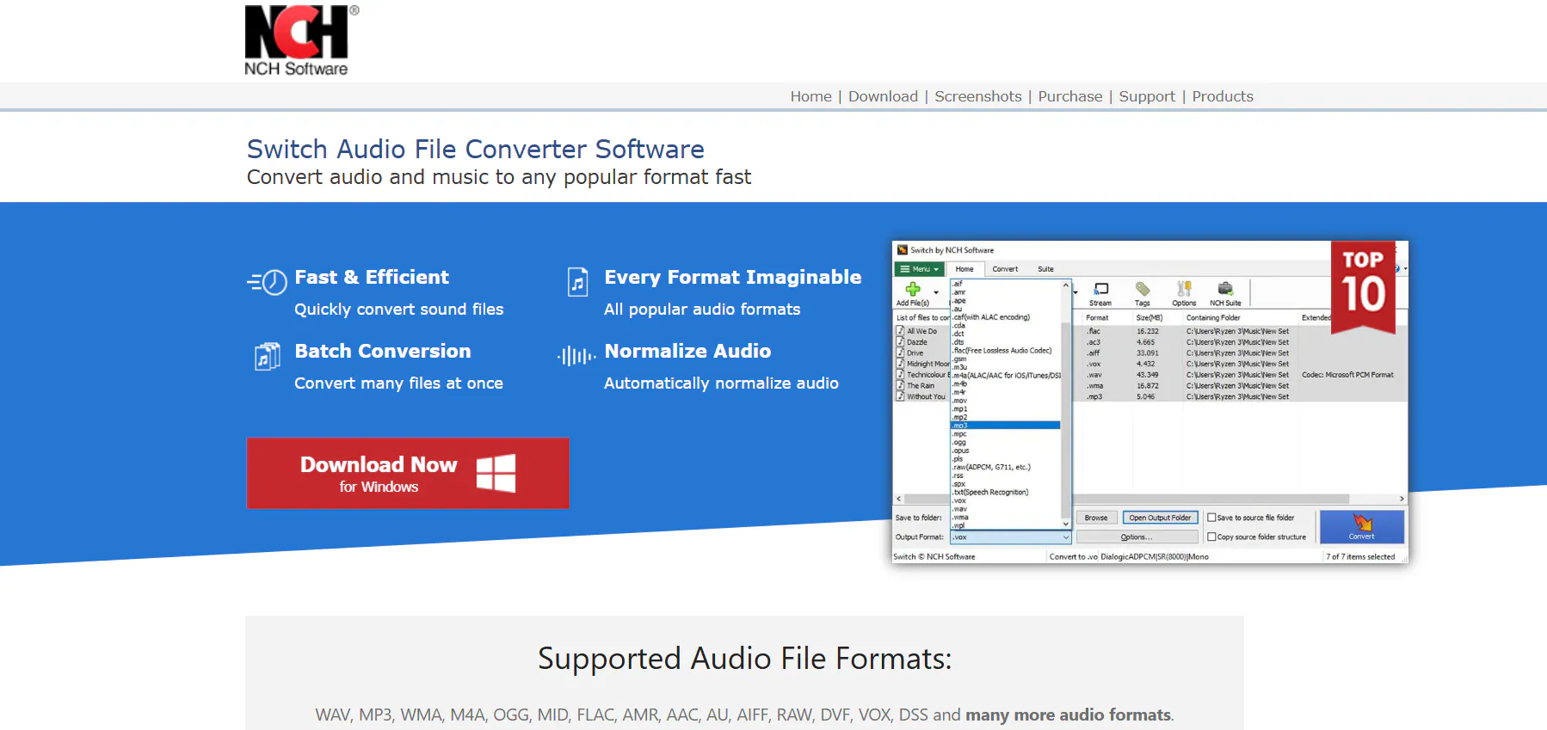Select the .opus entry in format list
1547x730 pixels.
tap(960, 451)
